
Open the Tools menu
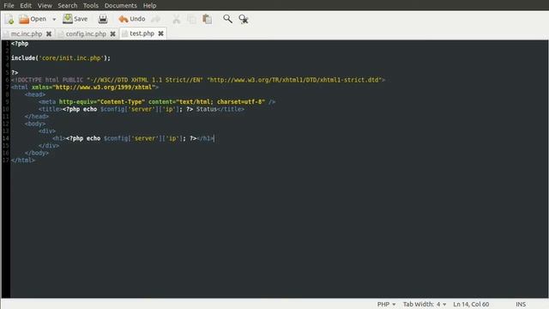91,6
